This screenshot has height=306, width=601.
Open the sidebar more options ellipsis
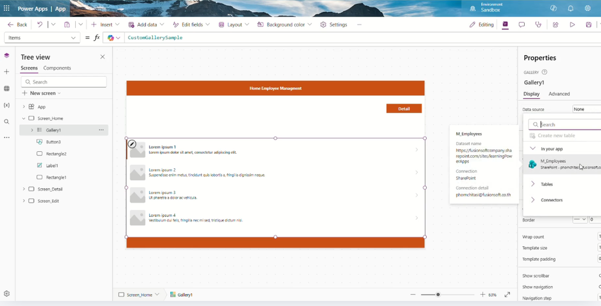click(x=6, y=137)
